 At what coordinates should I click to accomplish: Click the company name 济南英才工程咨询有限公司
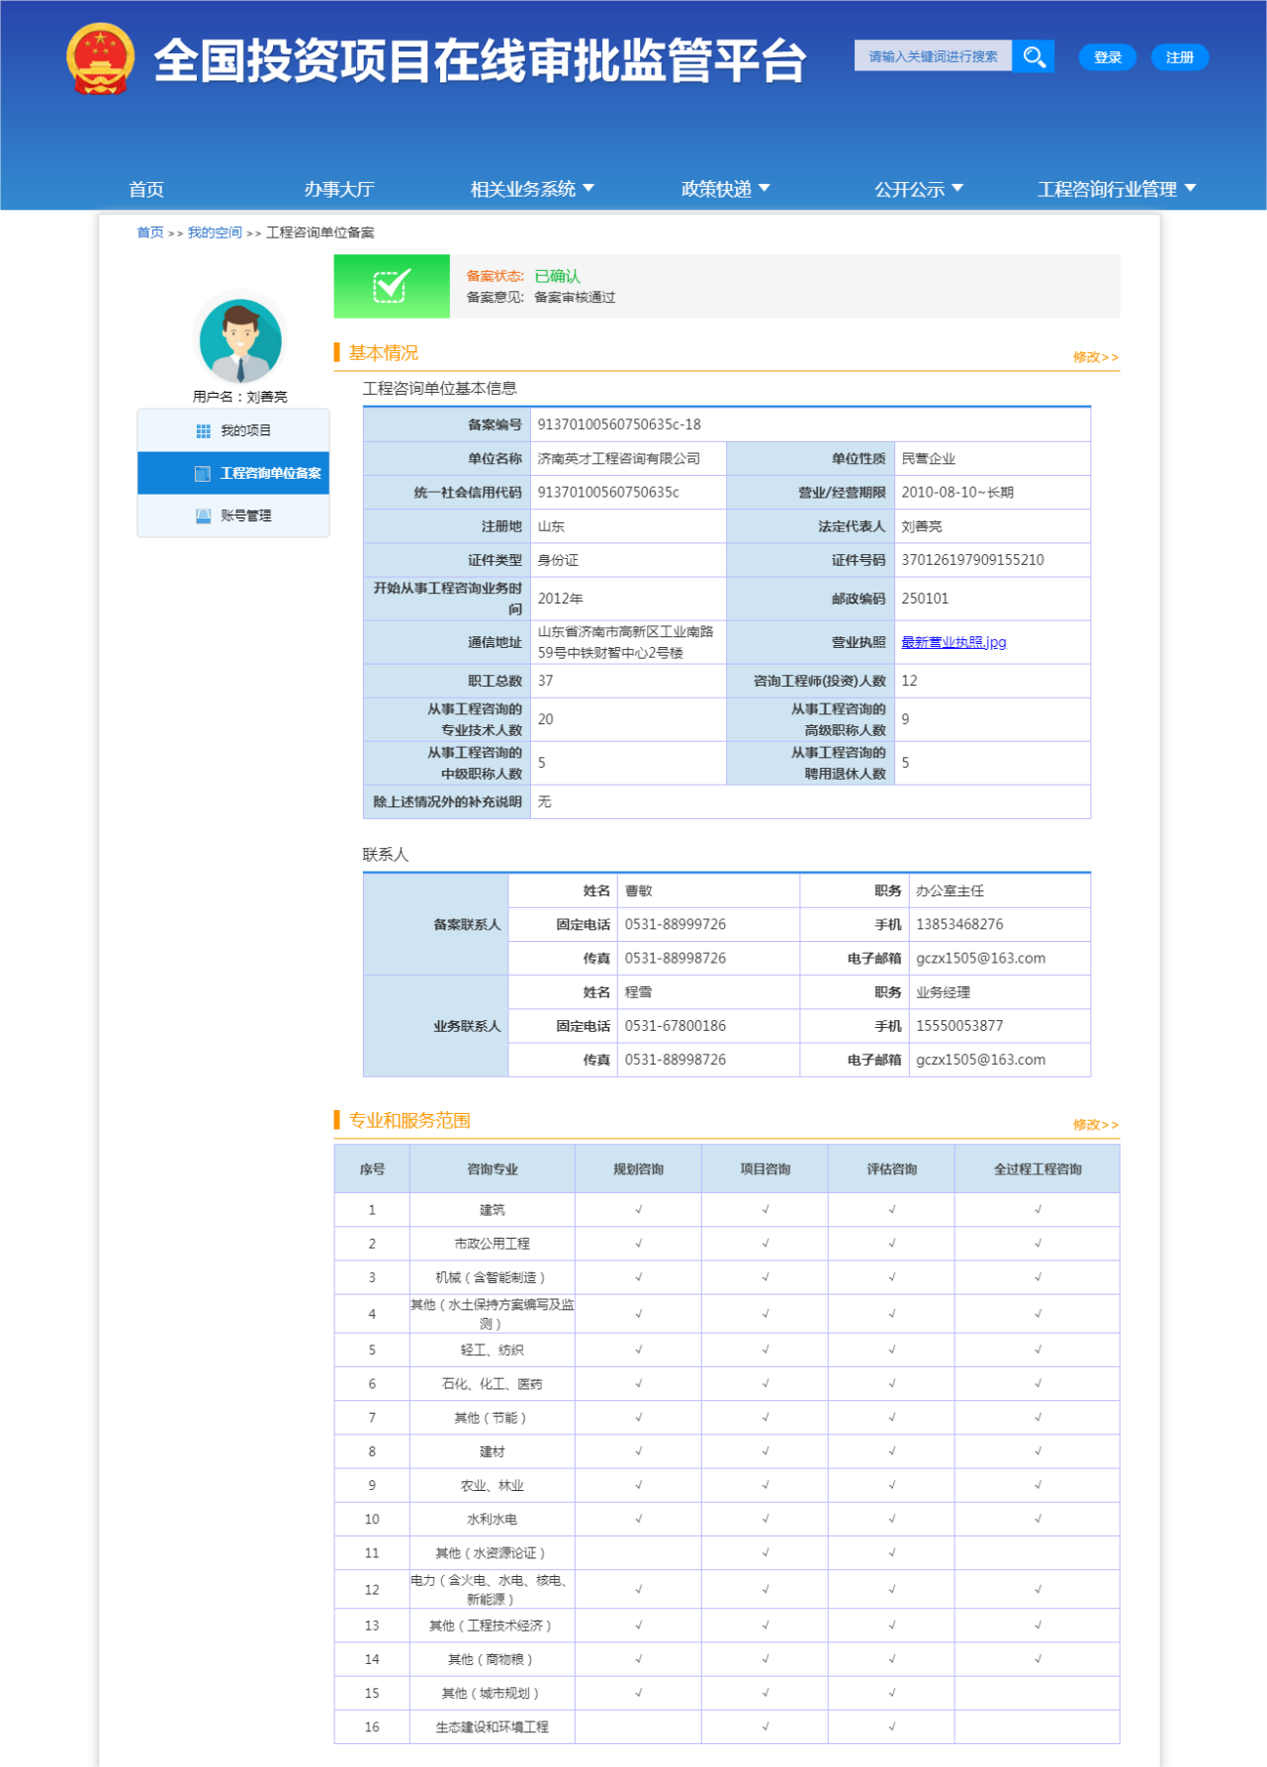coord(619,459)
